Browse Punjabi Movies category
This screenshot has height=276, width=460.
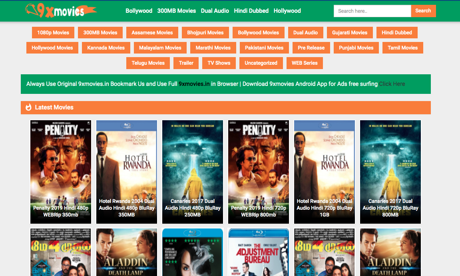click(356, 48)
